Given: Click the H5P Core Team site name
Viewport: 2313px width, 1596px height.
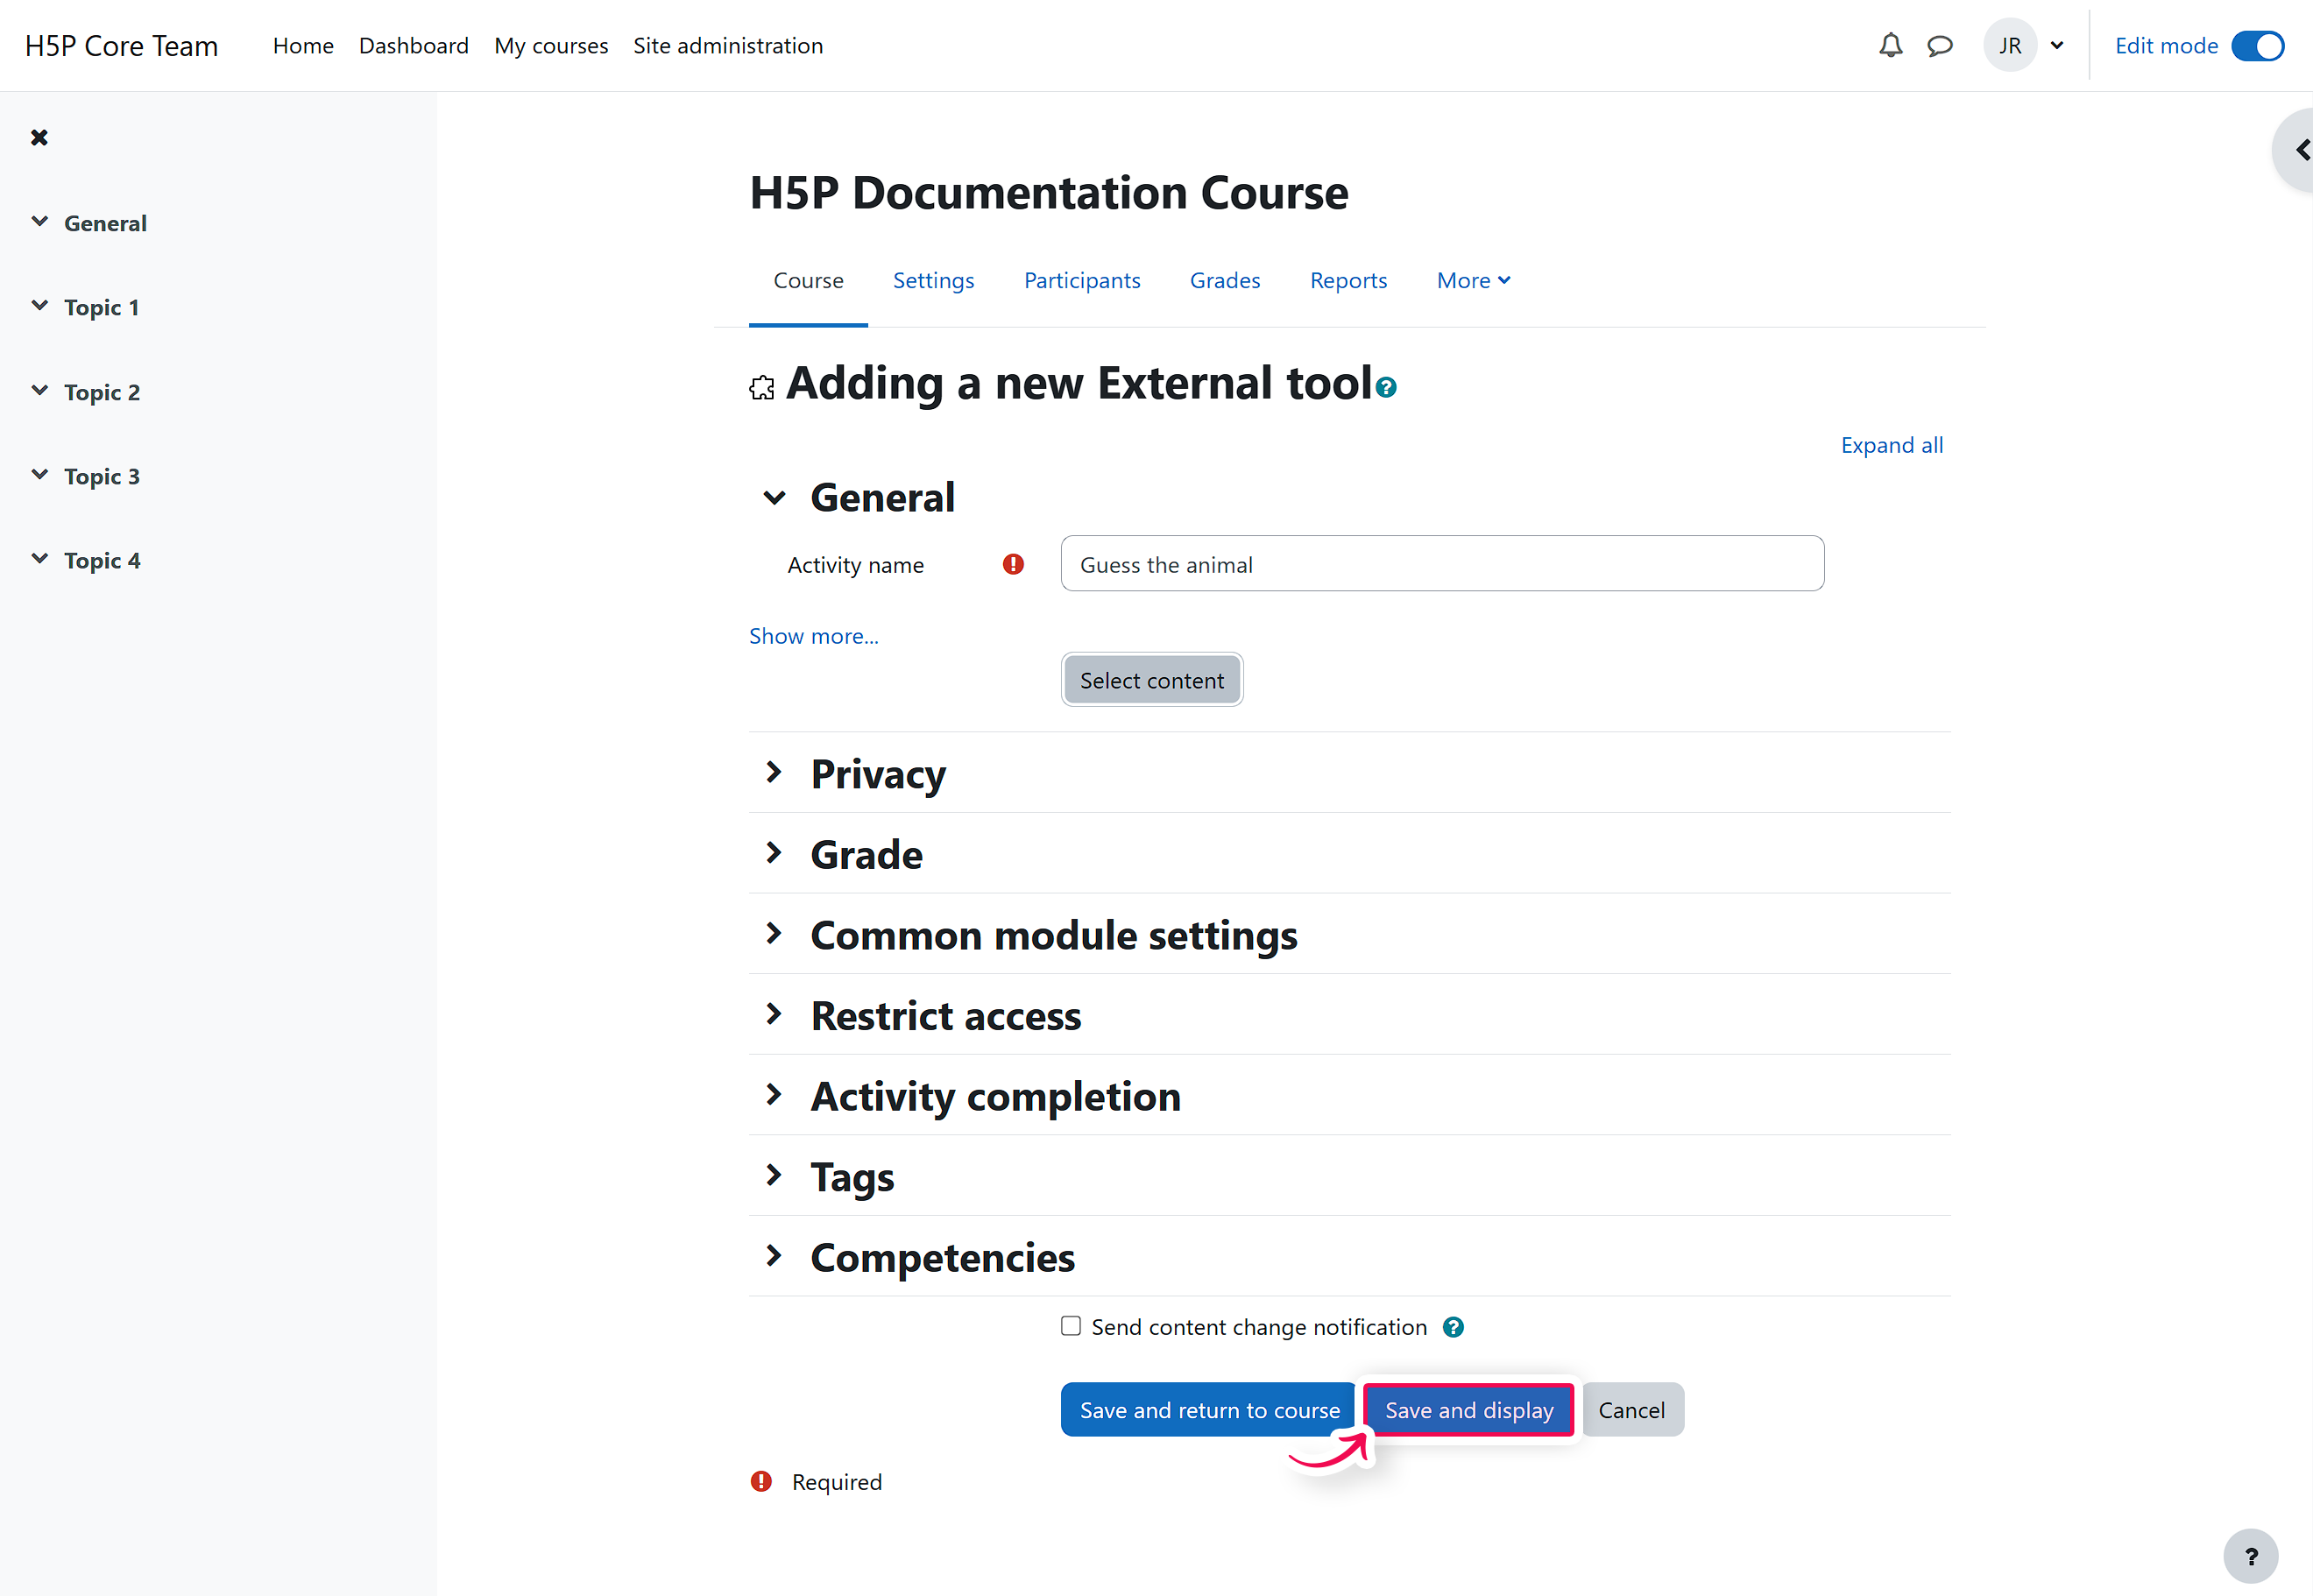Looking at the screenshot, I should pos(121,46).
